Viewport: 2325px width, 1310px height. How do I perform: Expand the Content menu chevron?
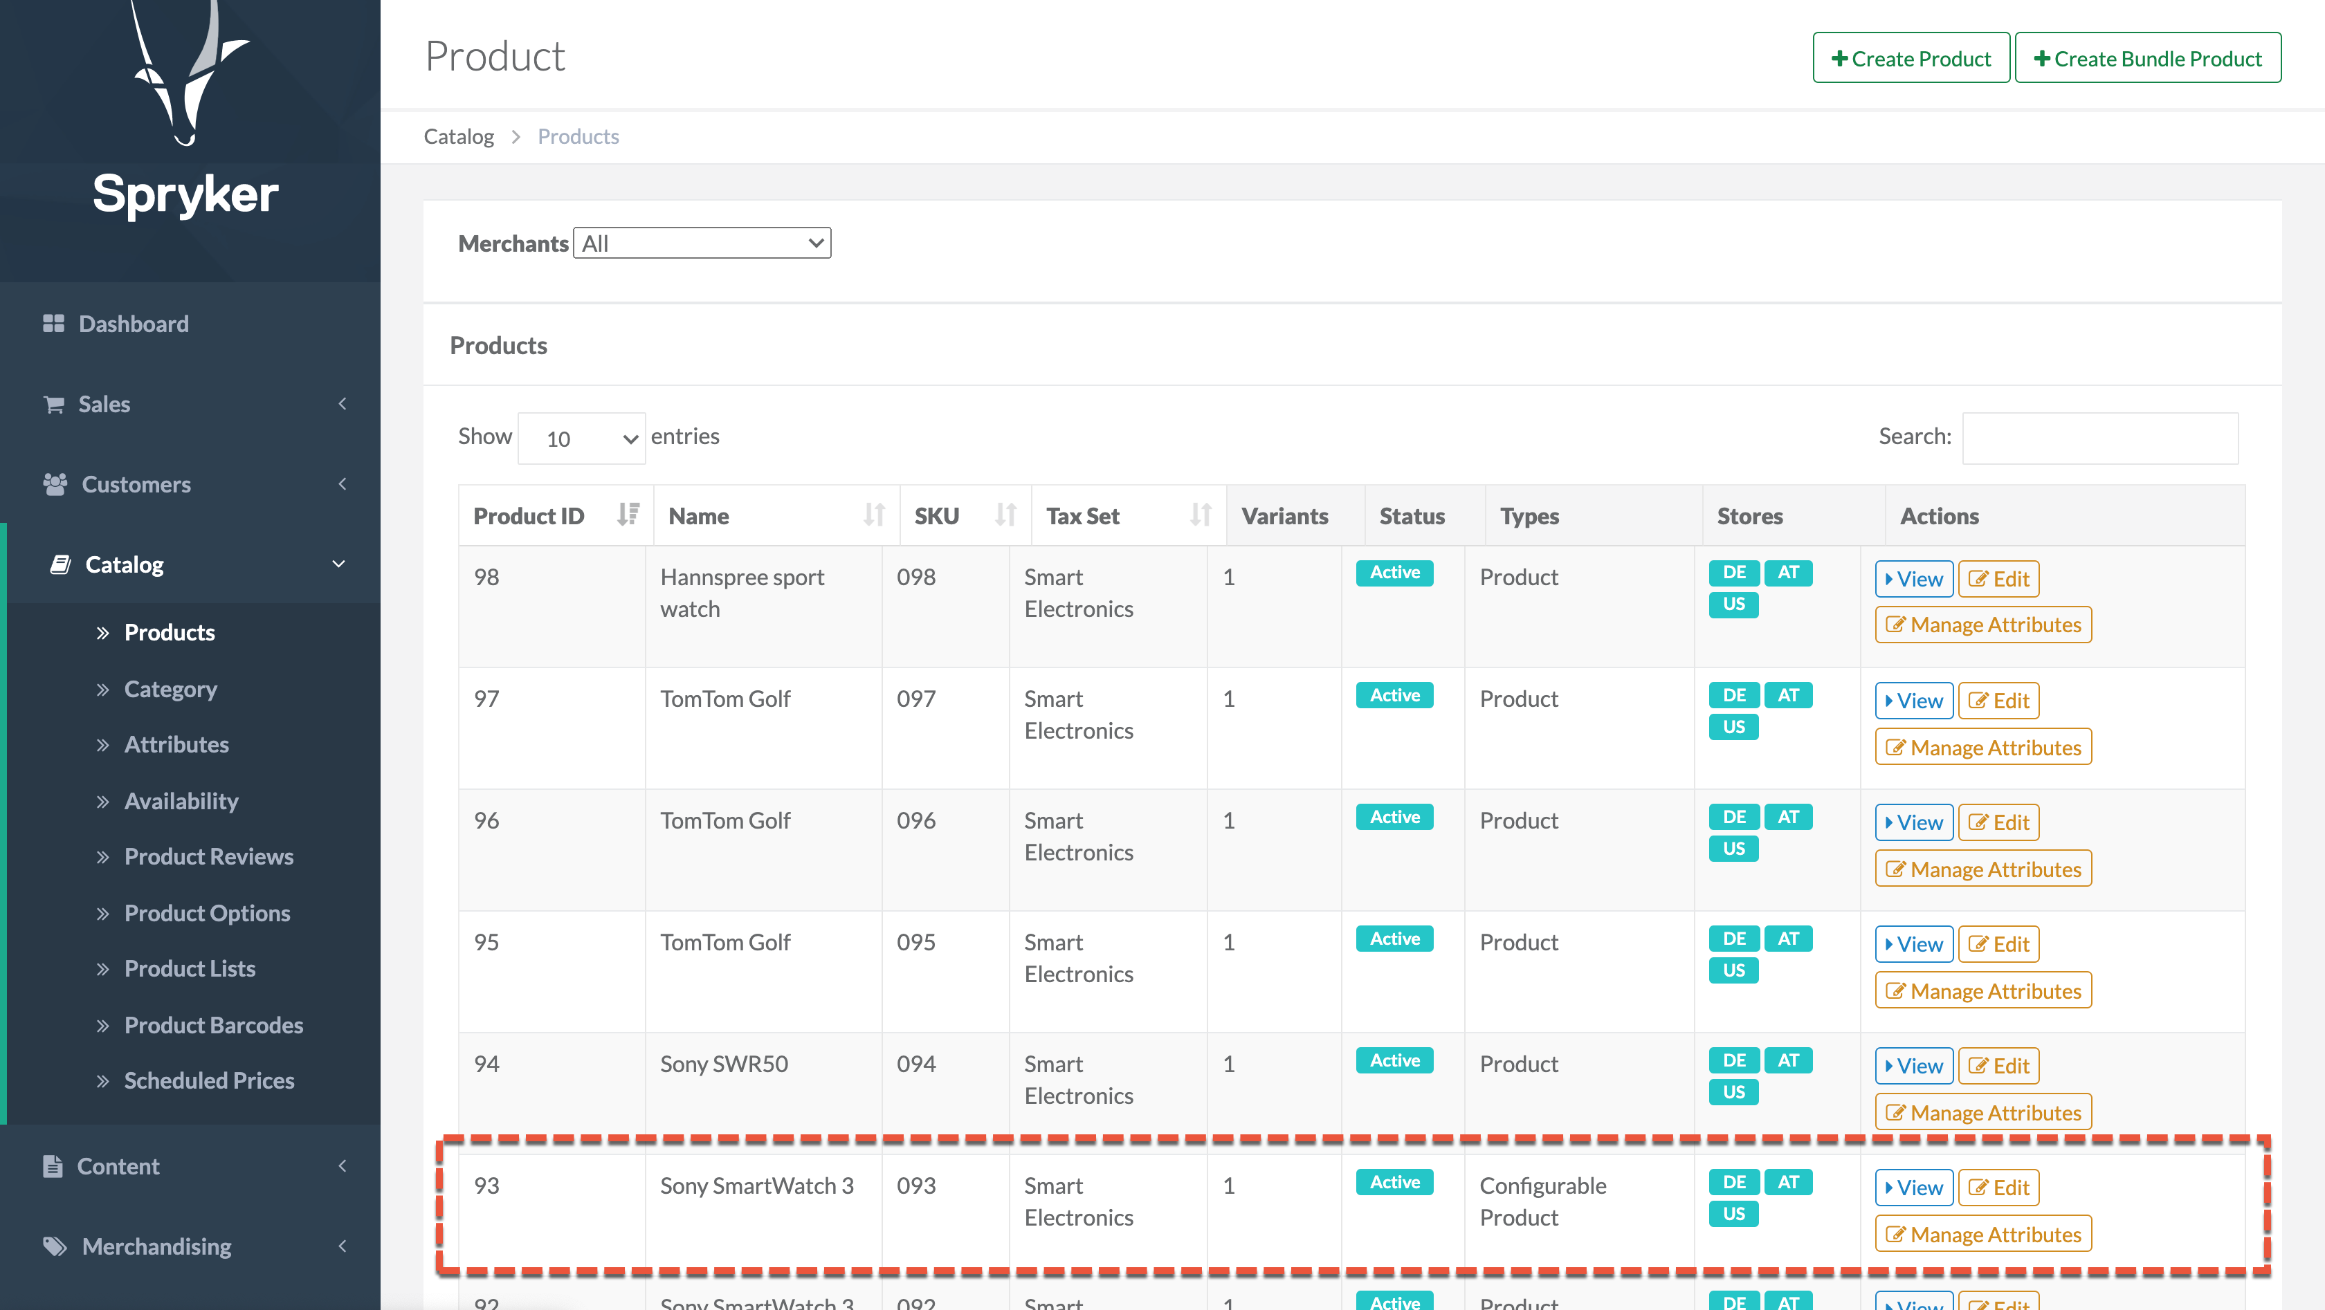[x=342, y=1165]
